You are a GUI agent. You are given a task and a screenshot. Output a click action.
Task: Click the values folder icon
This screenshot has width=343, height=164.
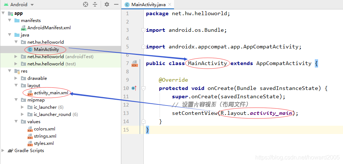click(23, 122)
